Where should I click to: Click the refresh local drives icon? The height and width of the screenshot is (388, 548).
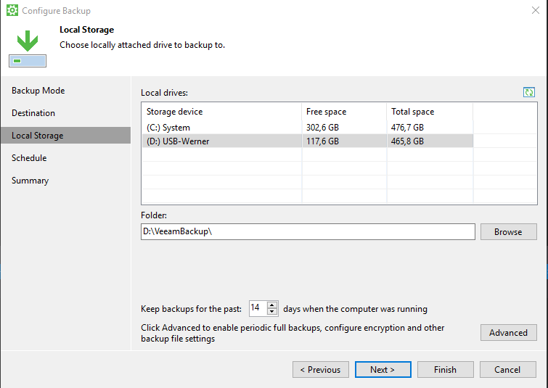(529, 92)
